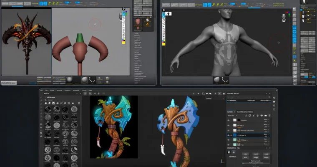Open the Viewport menu in Substance Painter
Screen dimensions: 317x167
click(67, 90)
